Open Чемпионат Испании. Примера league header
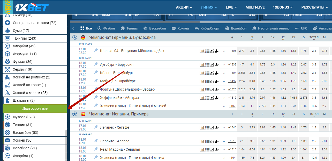332x161 pixels. (x=119, y=114)
